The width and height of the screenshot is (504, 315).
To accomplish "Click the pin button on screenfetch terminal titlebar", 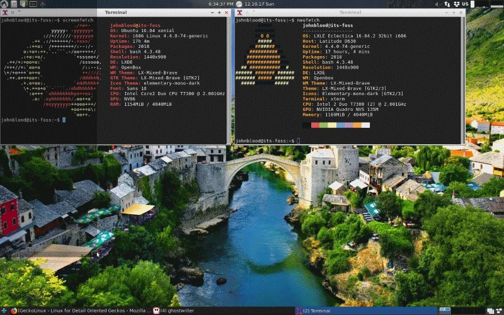I will point(13,13).
